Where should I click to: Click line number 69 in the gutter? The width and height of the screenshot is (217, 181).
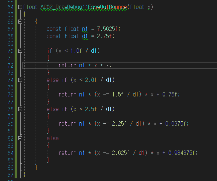[x=11, y=44]
